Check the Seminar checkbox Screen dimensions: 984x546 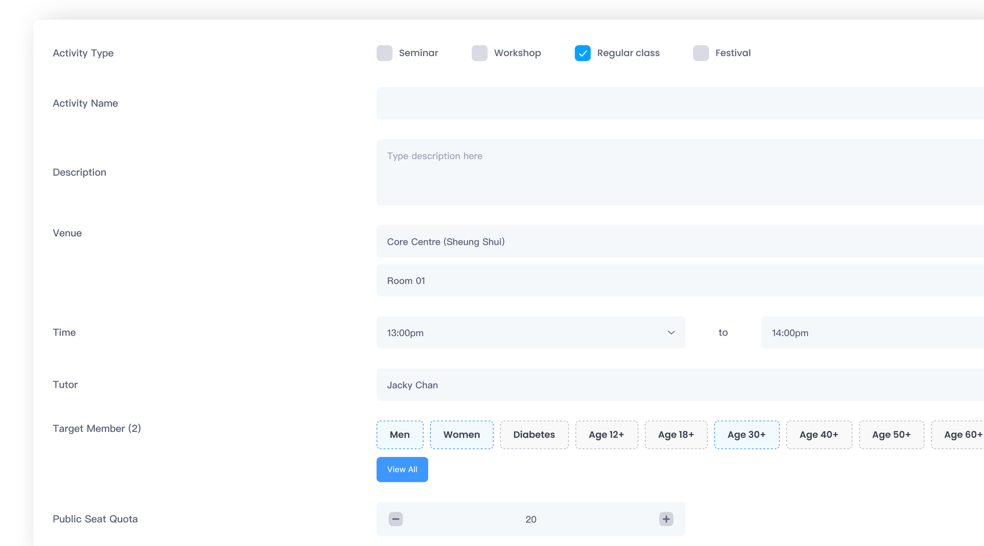pos(384,53)
